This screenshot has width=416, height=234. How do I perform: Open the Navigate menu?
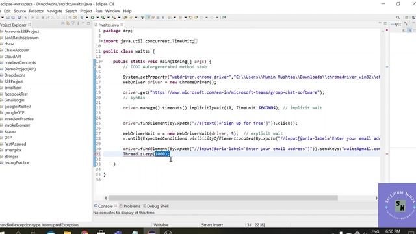tap(55, 11)
